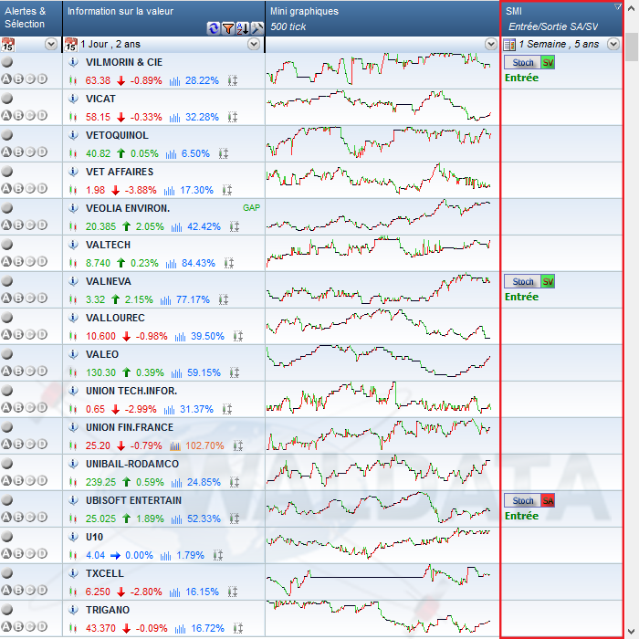This screenshot has width=639, height=639.
Task: Click the vertical scrollbar thumb
Action: point(633,47)
